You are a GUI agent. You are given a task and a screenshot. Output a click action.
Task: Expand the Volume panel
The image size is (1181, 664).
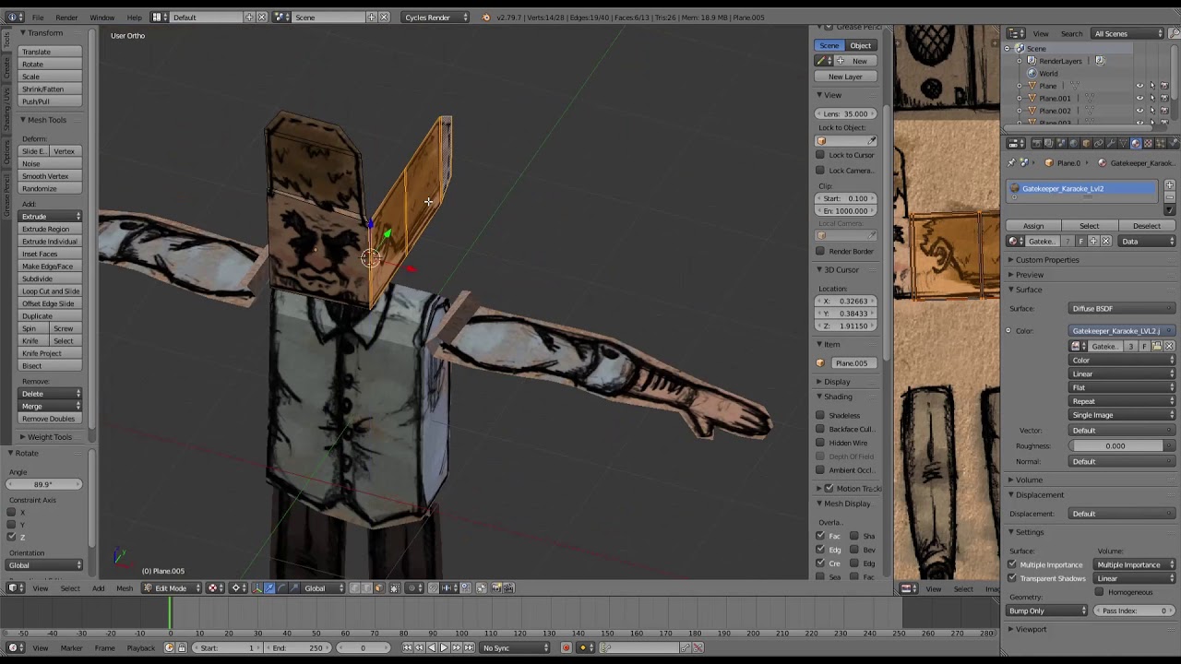[x=1029, y=480]
